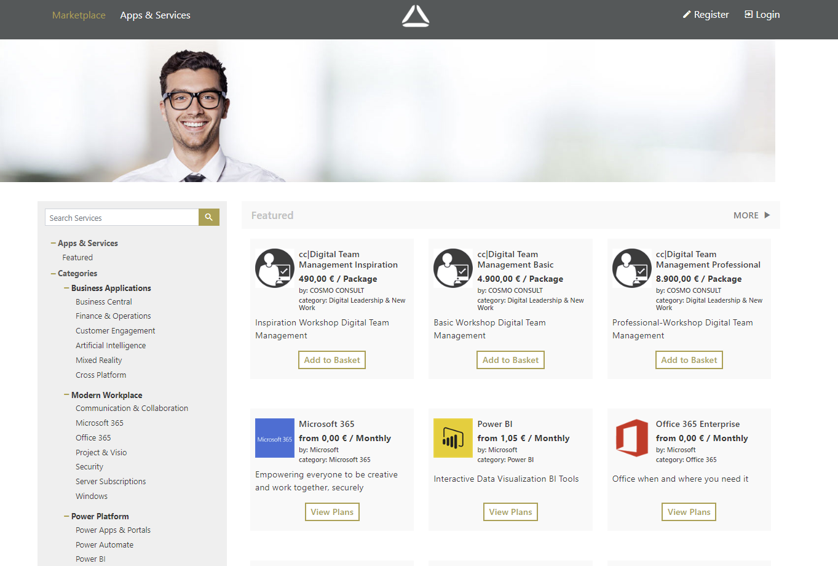Open the Microsoft 365 product icon
Viewport: 838px width, 566px height.
point(274,438)
